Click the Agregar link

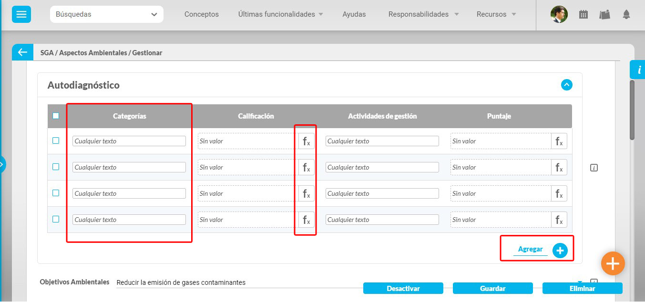[x=530, y=250]
